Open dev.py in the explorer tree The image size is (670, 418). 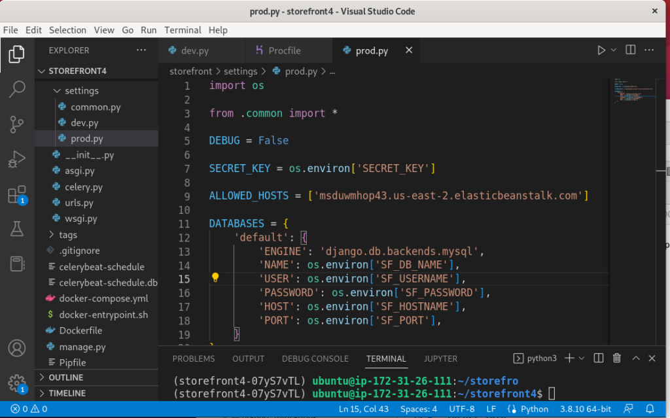(84, 123)
